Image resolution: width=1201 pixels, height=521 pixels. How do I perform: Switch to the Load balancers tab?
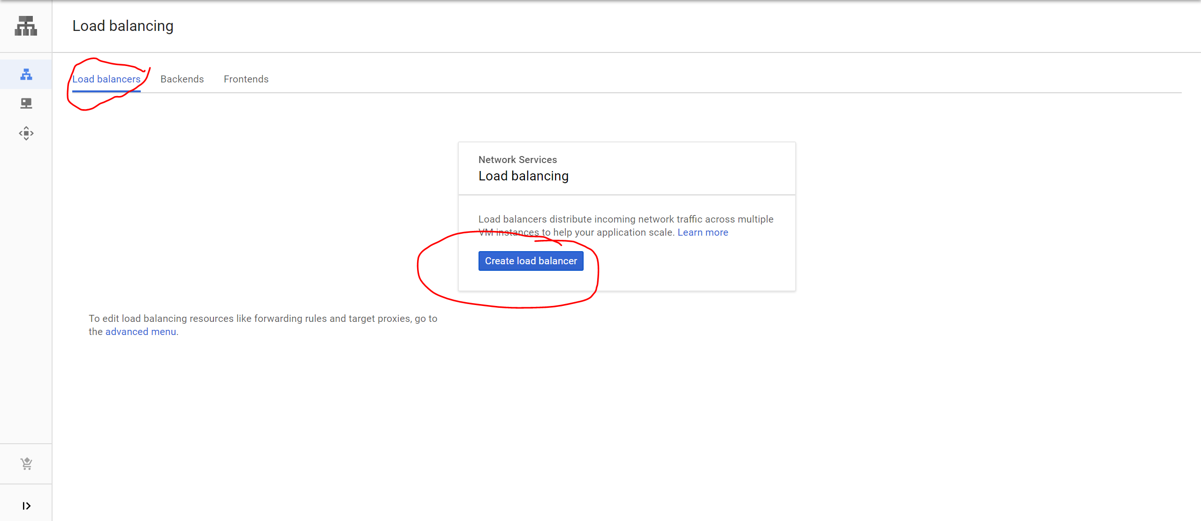106,79
